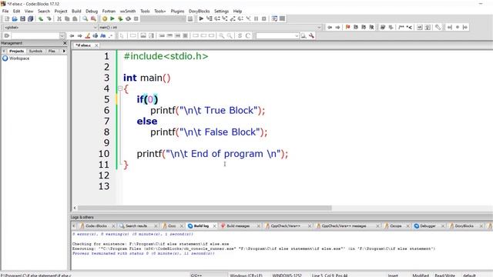
Task: Click the "End of program" printf line
Action: point(213,154)
